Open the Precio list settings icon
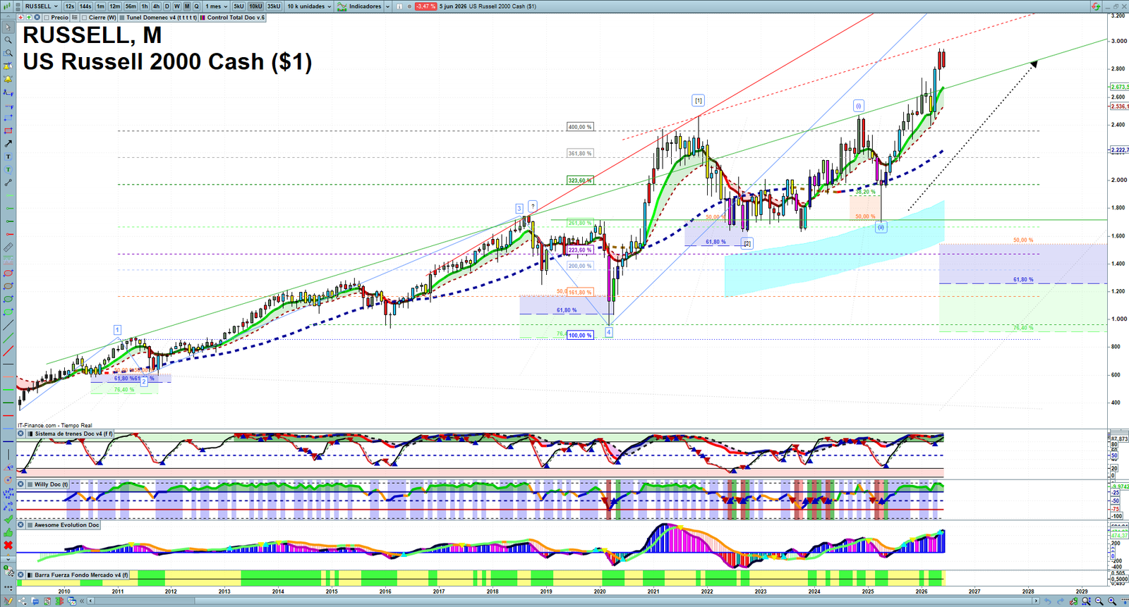Image resolution: width=1129 pixels, height=607 pixels. [75, 18]
